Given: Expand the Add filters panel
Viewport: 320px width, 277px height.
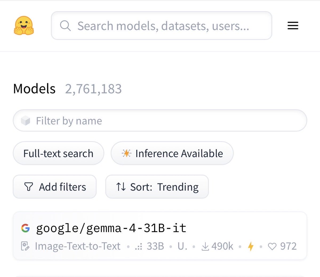Looking at the screenshot, I should click(55, 187).
